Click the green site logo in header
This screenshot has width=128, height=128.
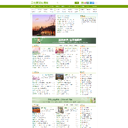pyautogui.click(x=39, y=3)
